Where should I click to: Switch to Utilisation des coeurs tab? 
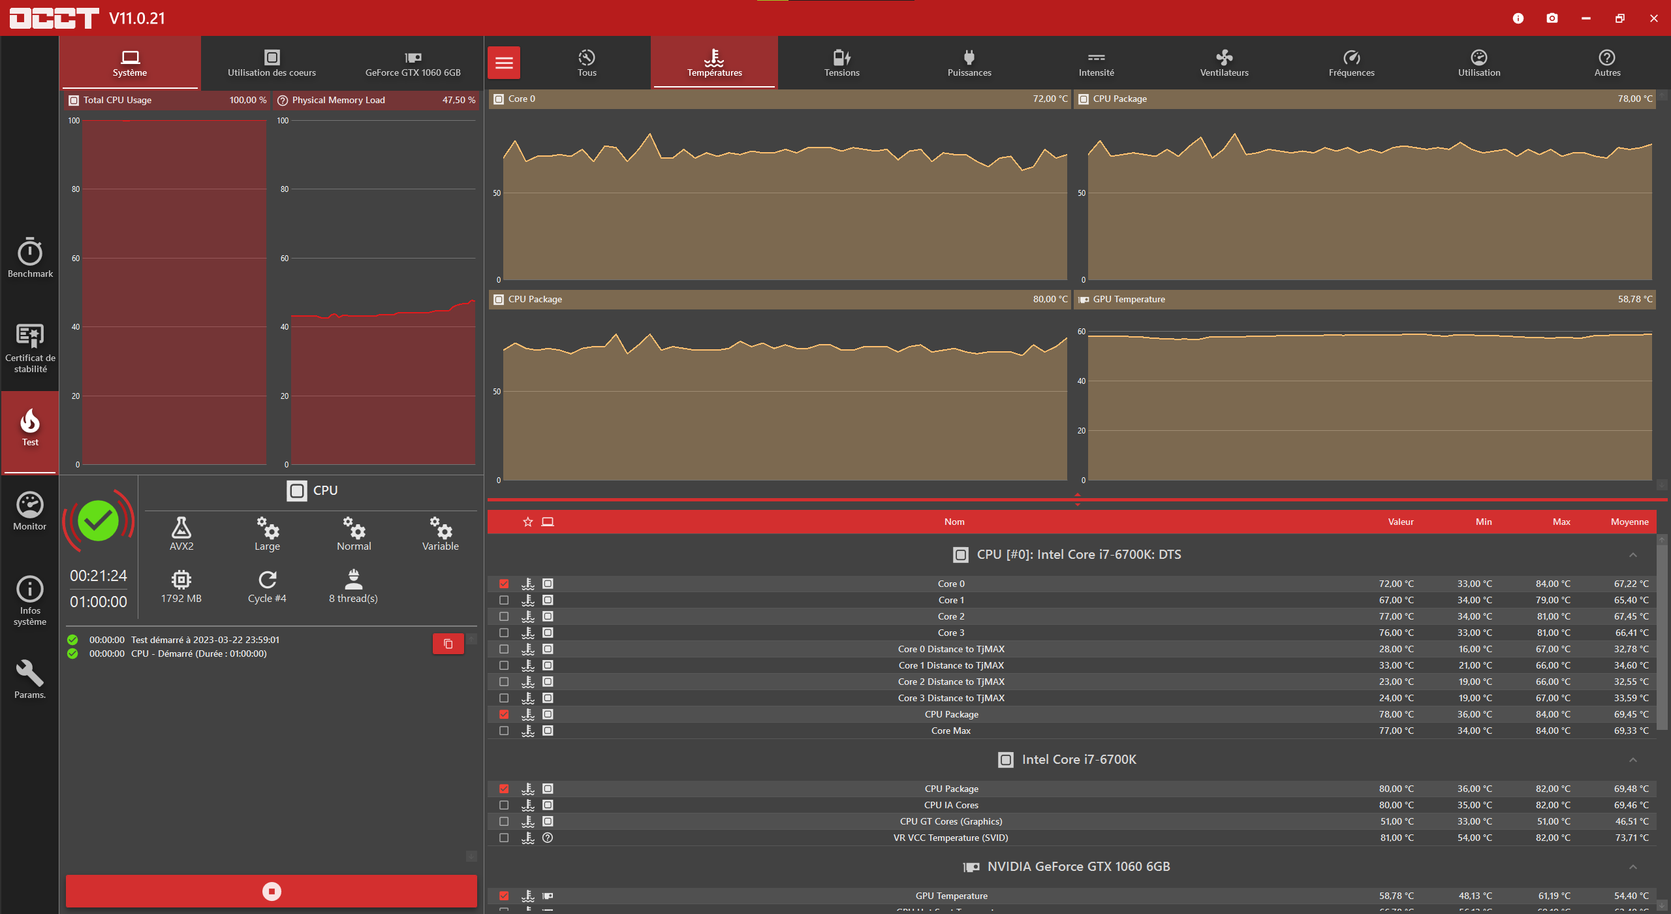tap(272, 63)
